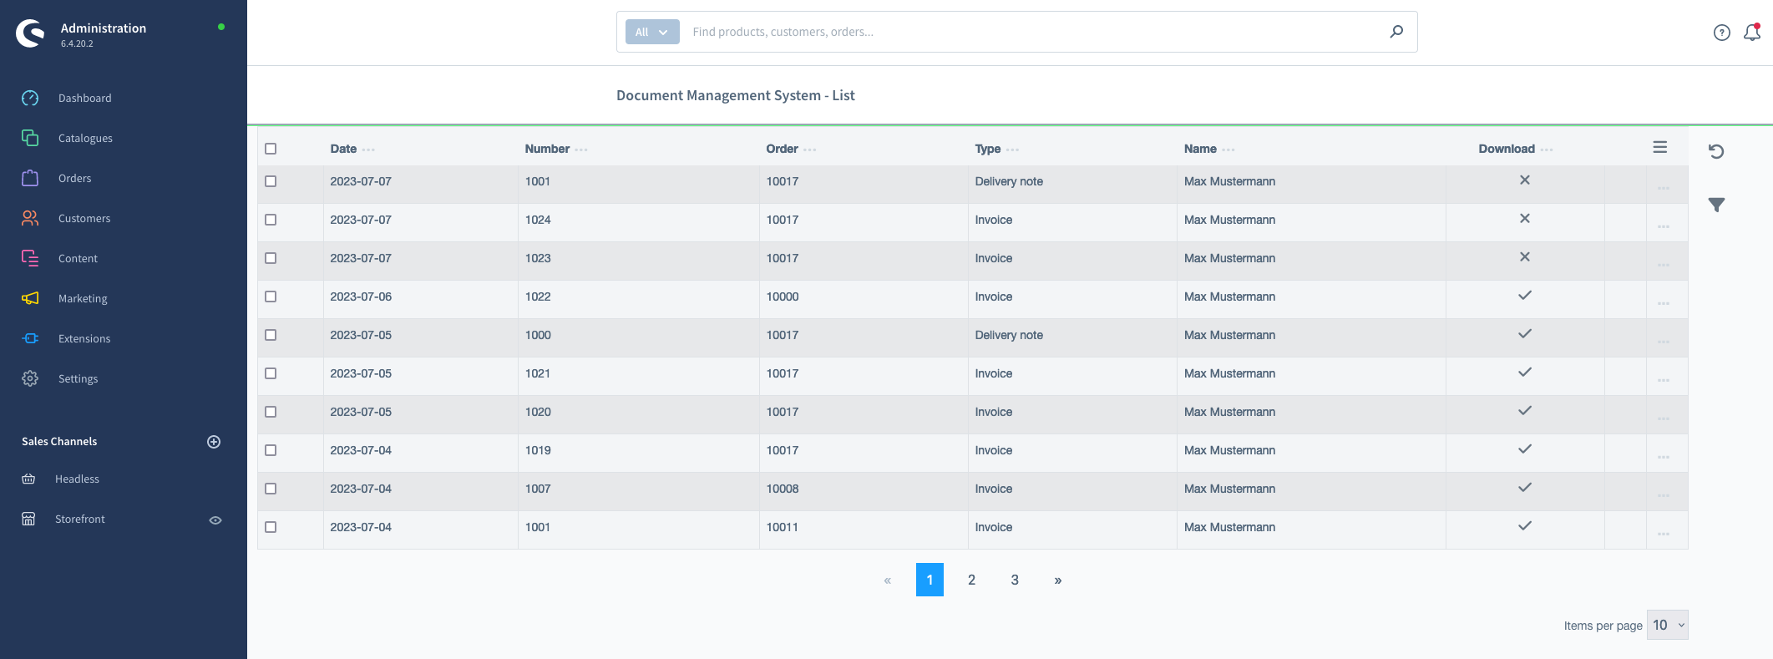Go to Extensions menu item
The height and width of the screenshot is (659, 1773).
(x=84, y=338)
